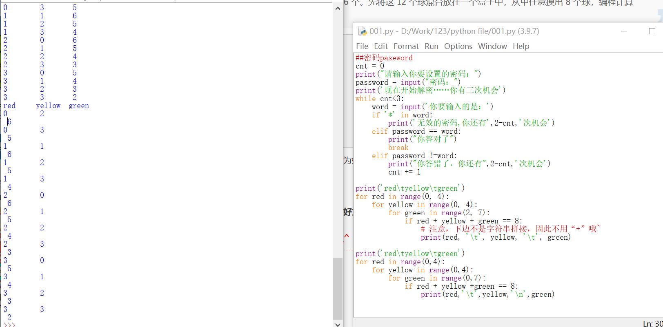This screenshot has height=327, width=663.
Task: Maximize the 001.py editor window
Action: click(x=652, y=31)
